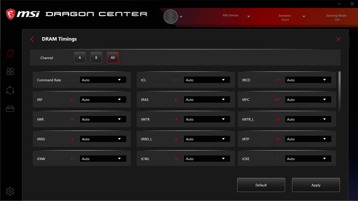
Task: Open the tCWL dropdown
Action: (207, 159)
